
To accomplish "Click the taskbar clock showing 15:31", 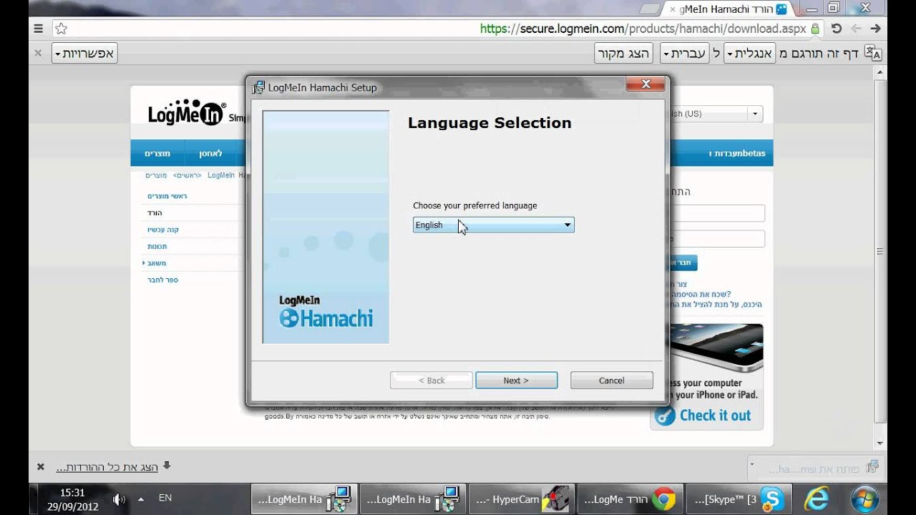I will point(72,493).
